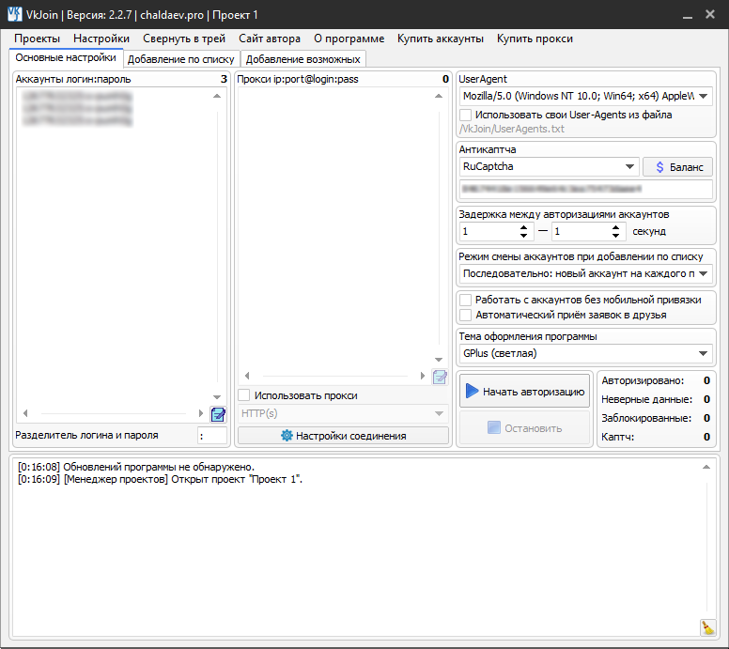
Task: Click Свернуть в трей to minimize to tray
Action: click(183, 39)
